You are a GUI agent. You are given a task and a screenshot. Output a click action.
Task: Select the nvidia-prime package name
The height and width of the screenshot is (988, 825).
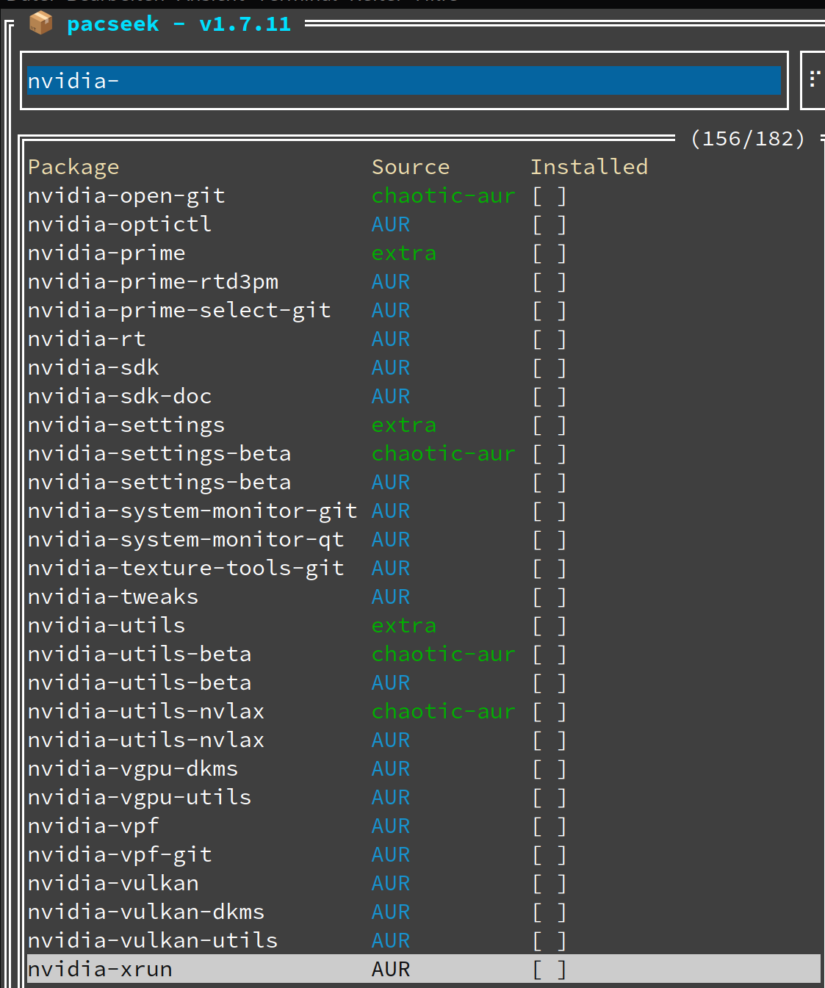107,253
